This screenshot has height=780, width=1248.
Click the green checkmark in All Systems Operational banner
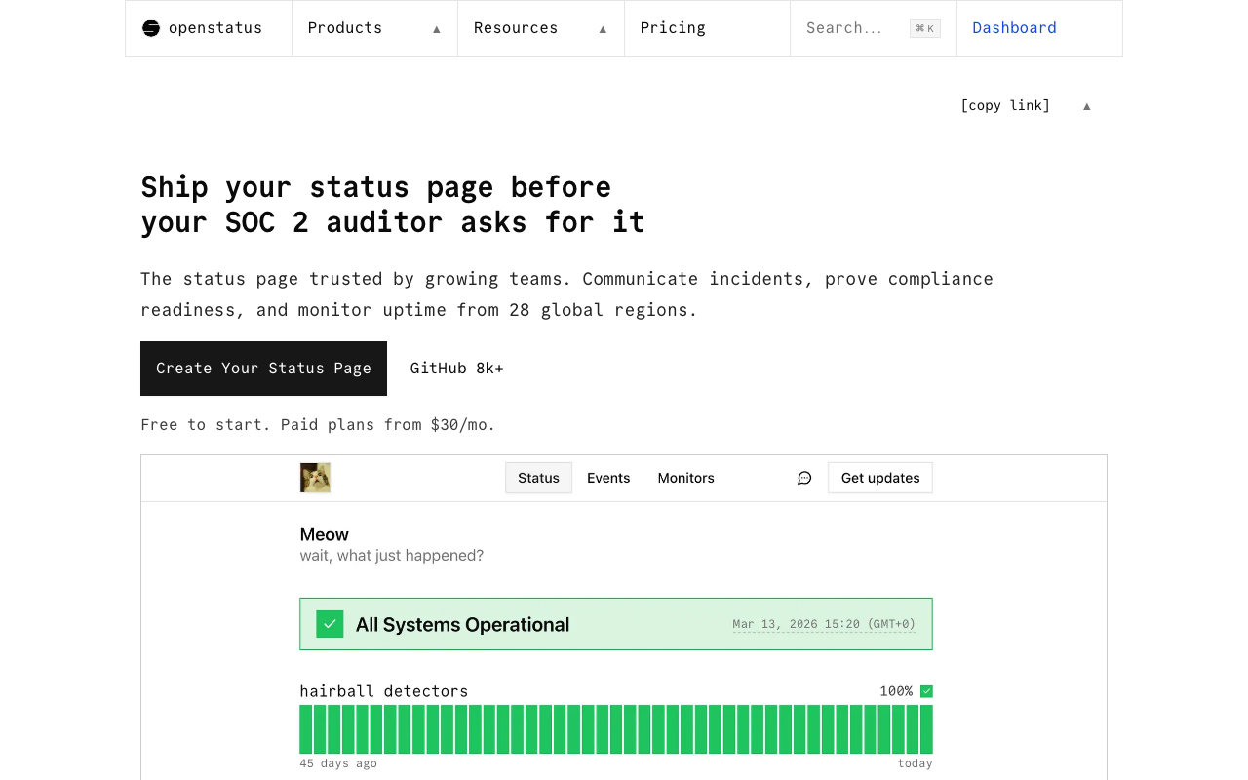330,624
